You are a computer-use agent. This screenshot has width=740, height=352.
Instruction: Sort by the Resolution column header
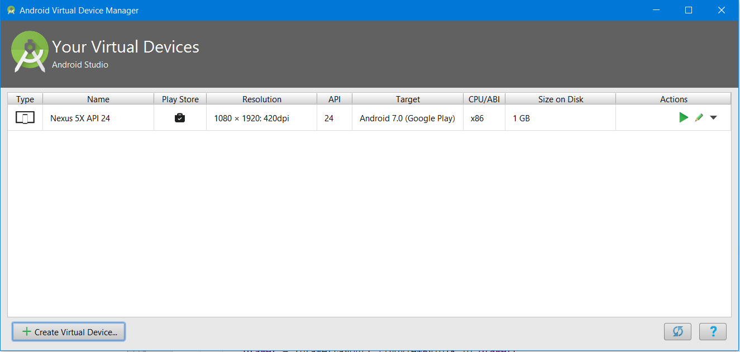tap(262, 99)
